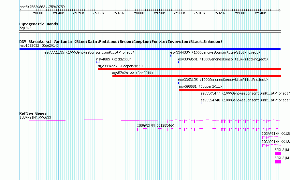Select the esv3394748 blue variant marker

tap(201, 103)
